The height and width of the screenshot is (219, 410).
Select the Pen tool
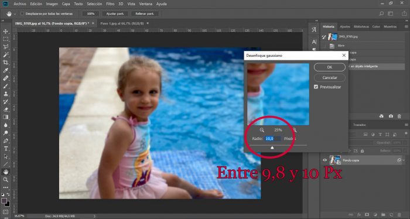pyautogui.click(x=5, y=141)
